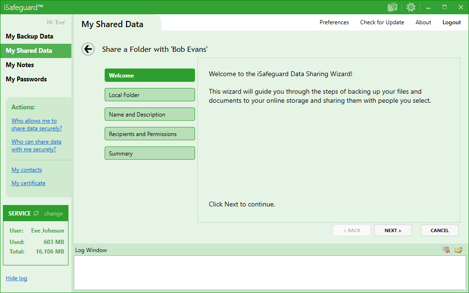Clear the log using the red X icon
This screenshot has width=469, height=293.
point(446,250)
